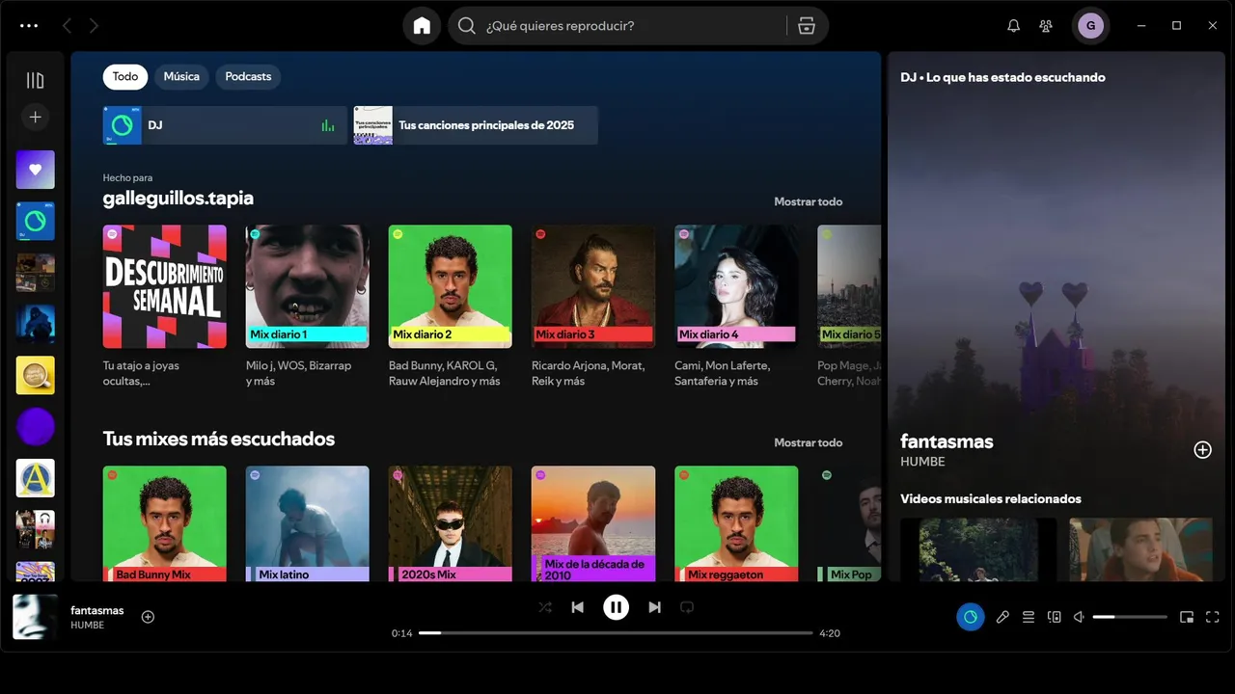
Task: Open Descubrimiento Semanal playlist card
Action: (x=165, y=307)
